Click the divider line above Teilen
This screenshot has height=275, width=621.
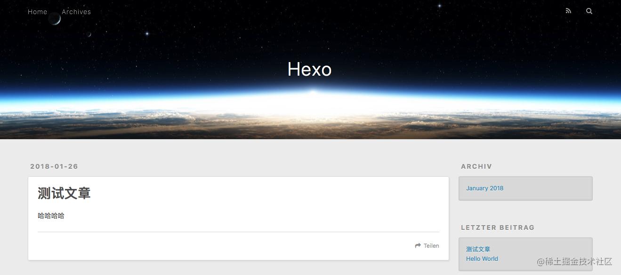point(238,232)
